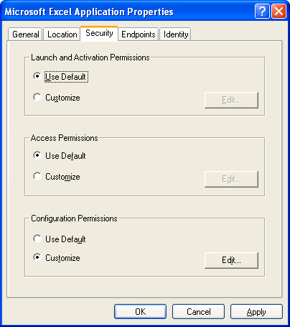Select Use Default under Configuration Permissions
Screen dimensions: 290x327
(x=60, y=239)
